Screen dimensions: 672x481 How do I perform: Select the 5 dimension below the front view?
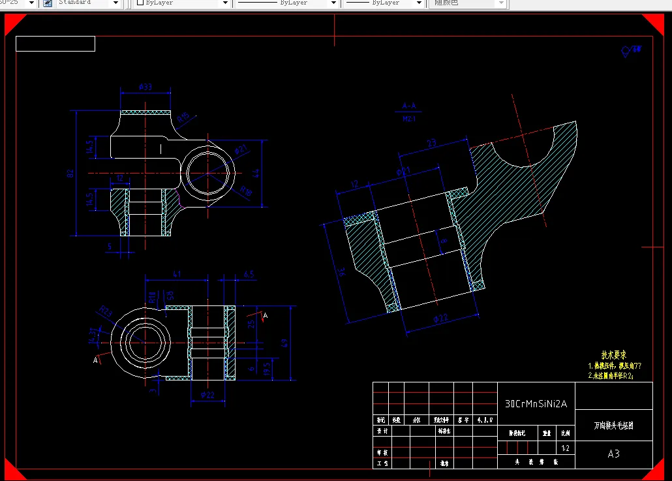[x=110, y=247]
